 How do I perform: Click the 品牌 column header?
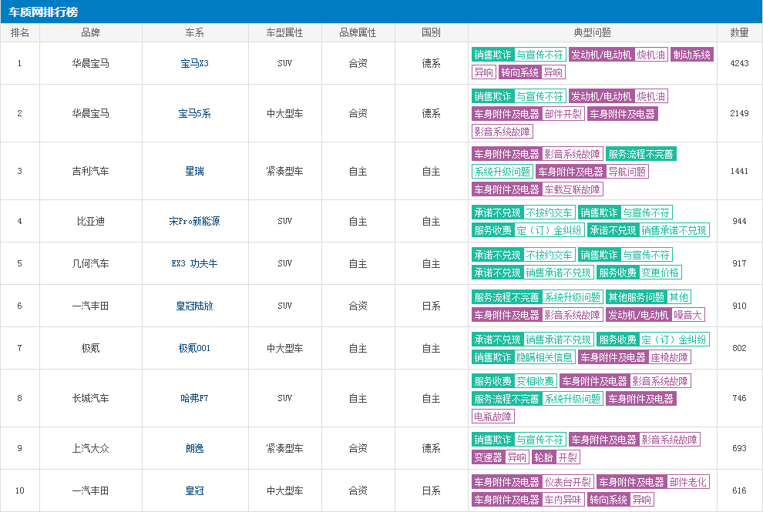pos(90,32)
